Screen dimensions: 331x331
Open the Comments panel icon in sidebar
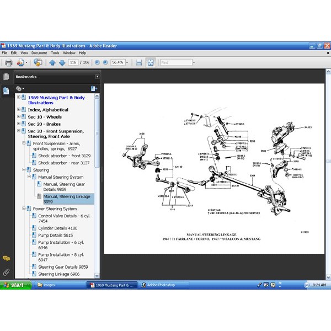[6, 258]
